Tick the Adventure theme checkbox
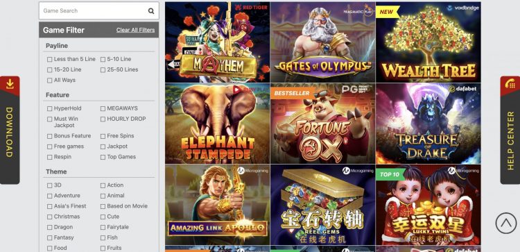Viewport: 520px width, 252px height. [50, 196]
